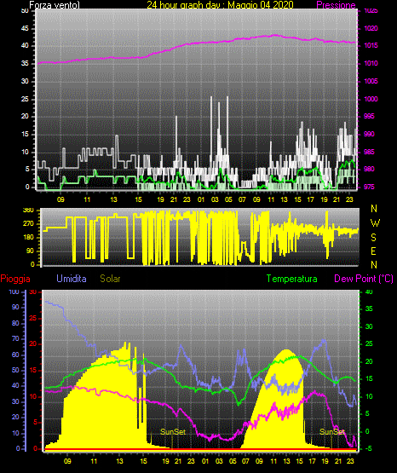Click the 25 wind speed axis value
The width and height of the screenshot is (397, 473).
coord(25,99)
